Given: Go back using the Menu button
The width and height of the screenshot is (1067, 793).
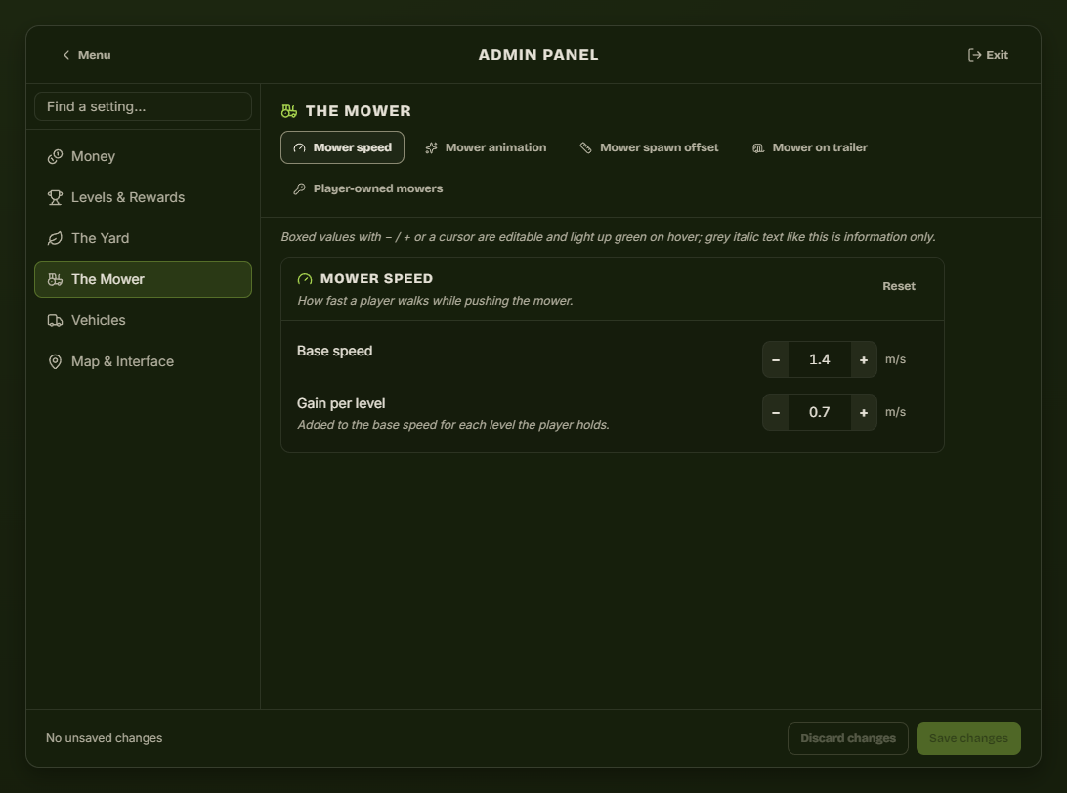Looking at the screenshot, I should point(86,55).
